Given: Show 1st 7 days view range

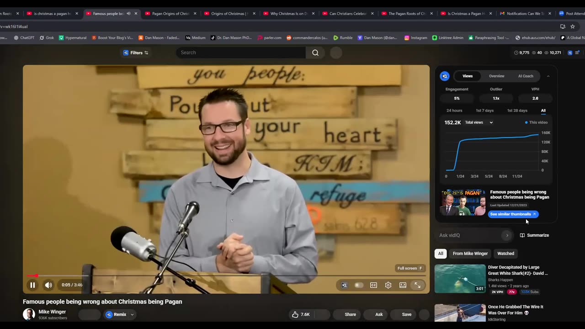Looking at the screenshot, I should coord(484,111).
